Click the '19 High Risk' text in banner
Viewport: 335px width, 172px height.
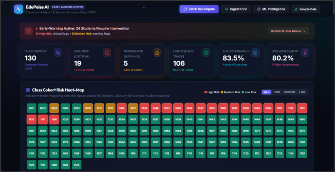[x=44, y=34]
